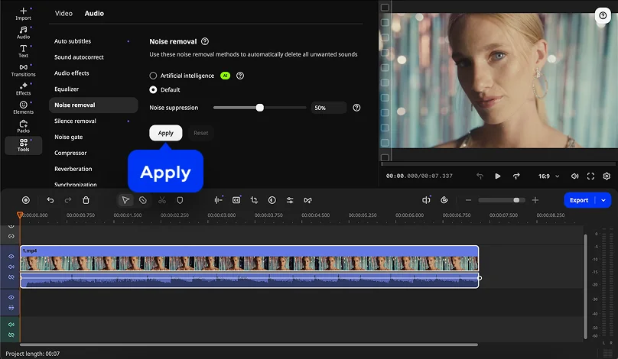The image size is (618, 359).
Task: Open the Effects panel in sidebar
Action: point(23,89)
